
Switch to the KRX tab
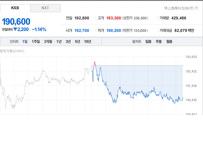point(15,8)
